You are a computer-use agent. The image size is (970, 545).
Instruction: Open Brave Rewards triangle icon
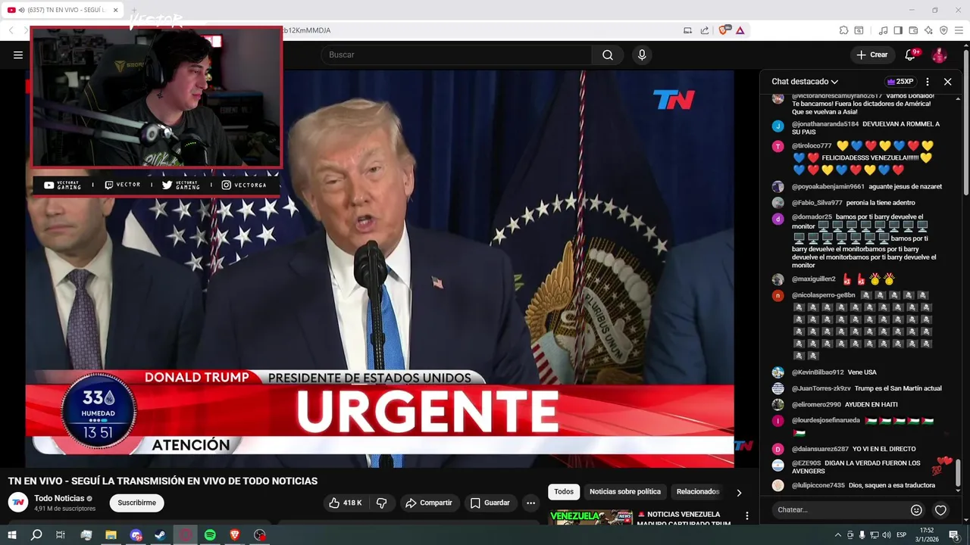(x=740, y=30)
